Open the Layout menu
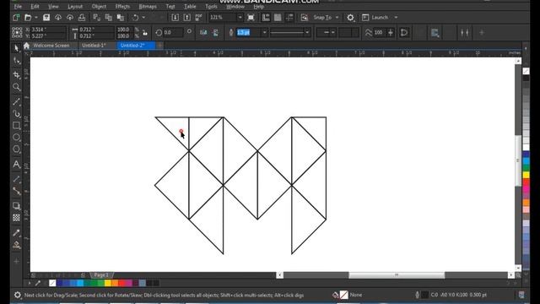Viewport: 540px width, 304px height. point(75,6)
